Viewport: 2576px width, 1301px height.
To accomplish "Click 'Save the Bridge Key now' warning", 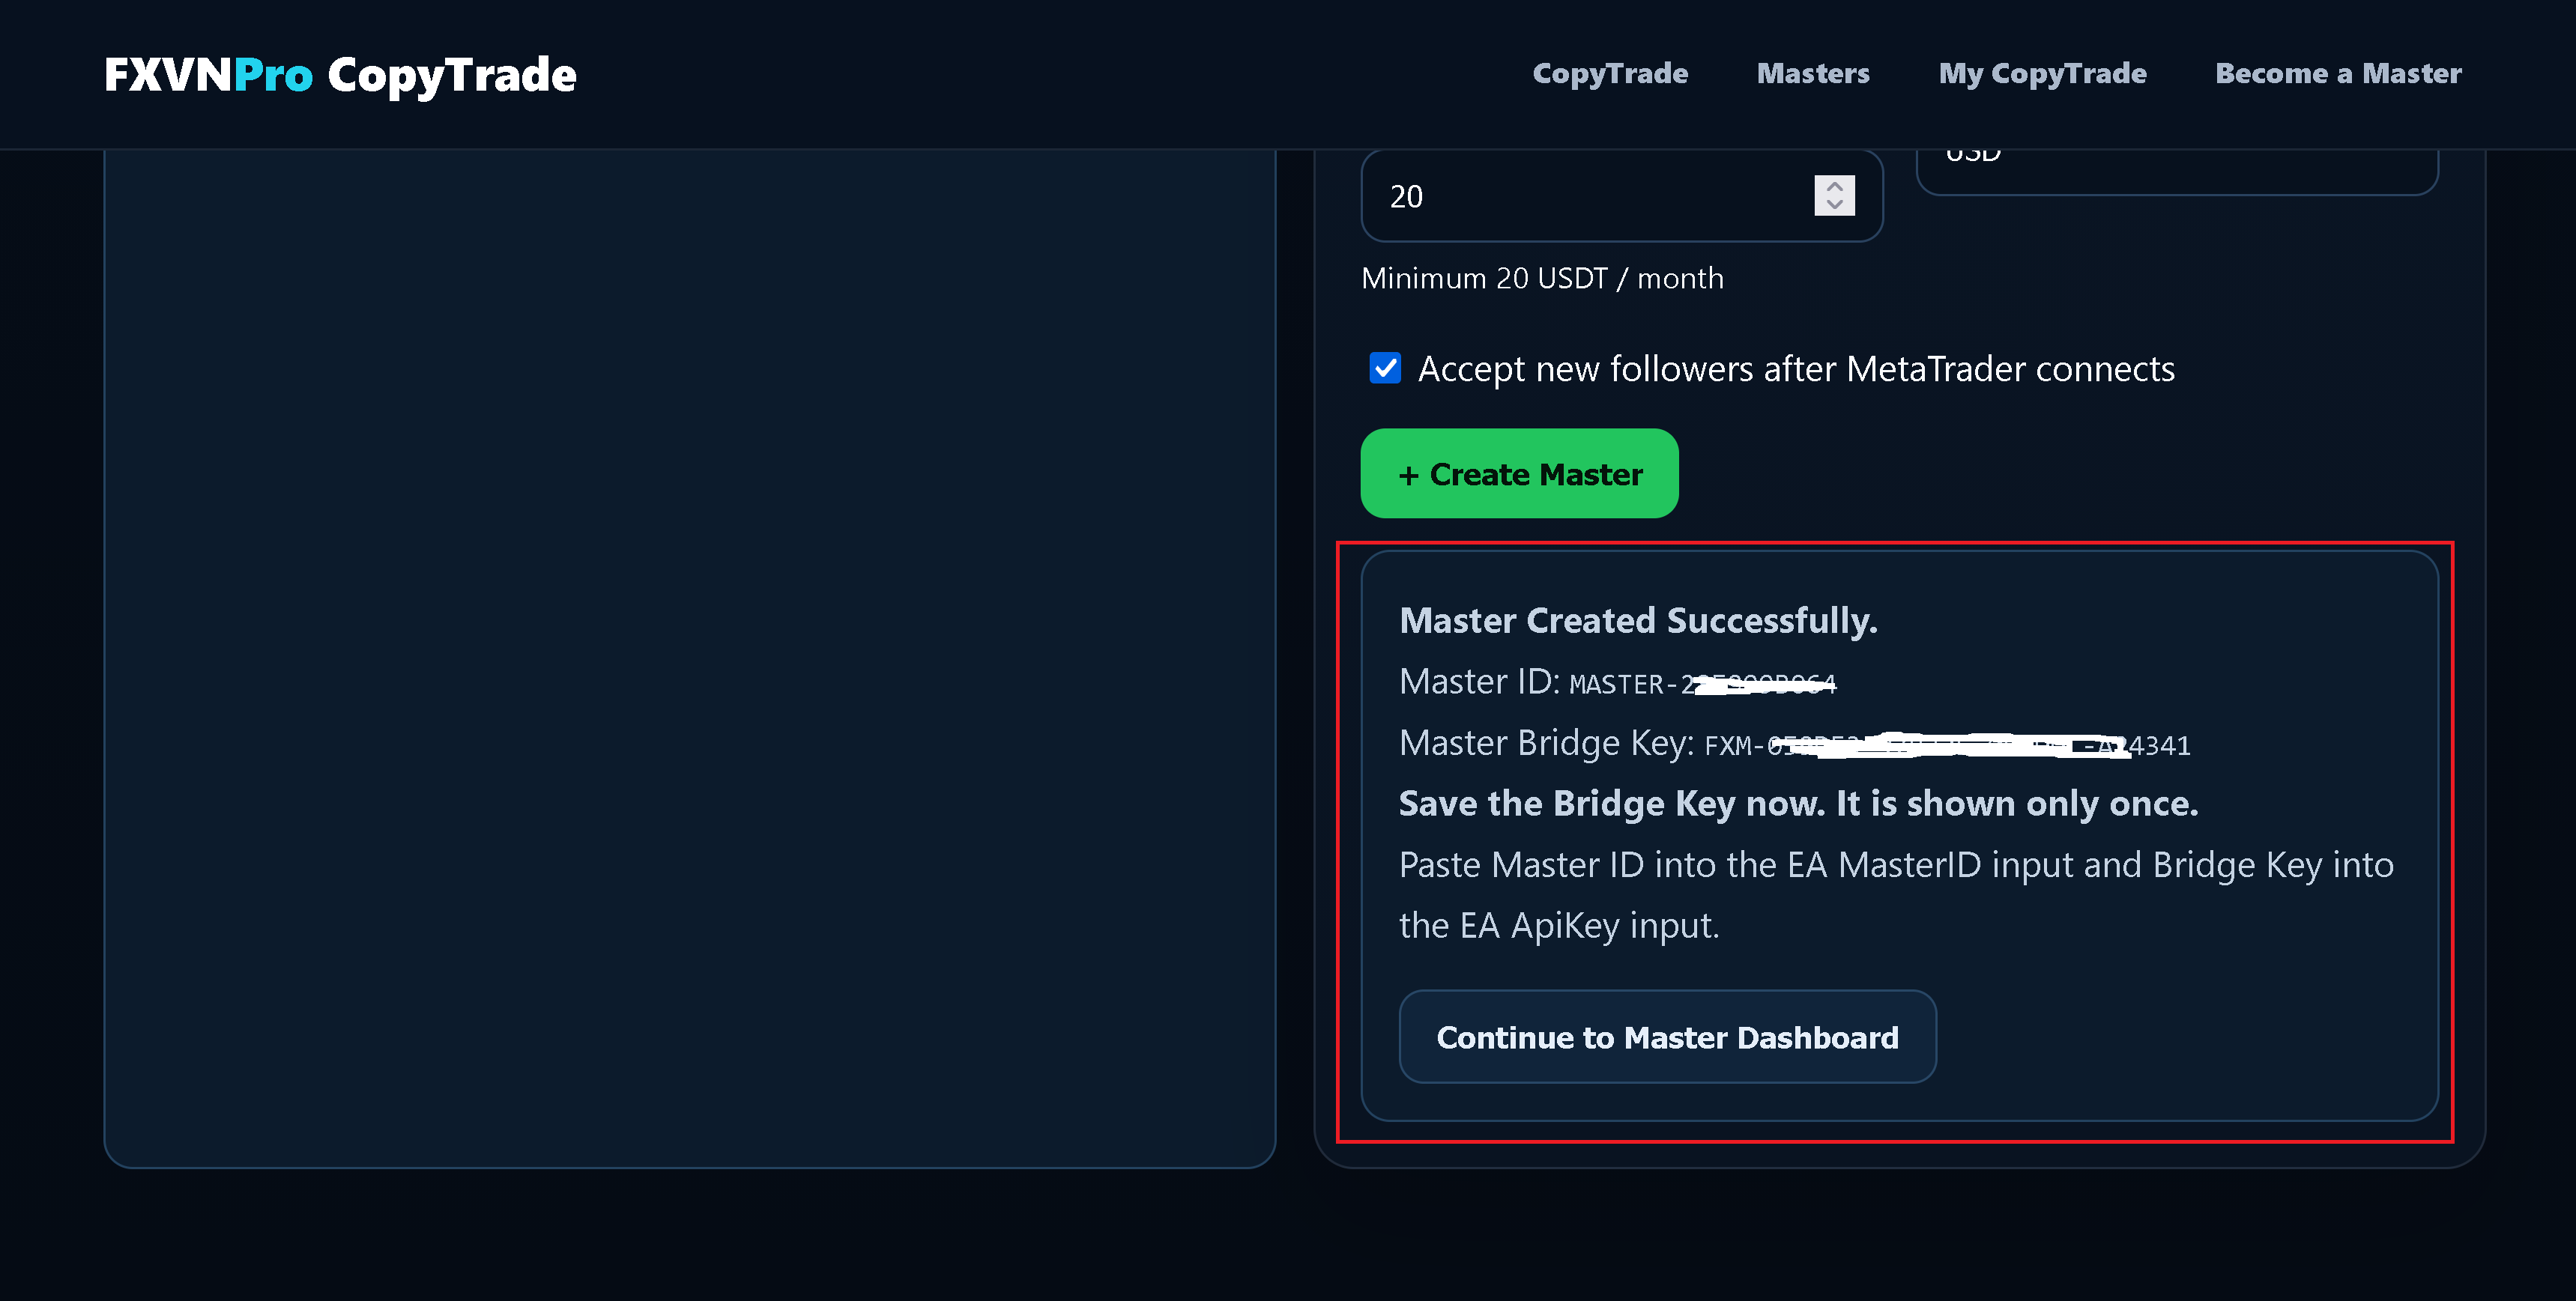I will (x=1798, y=804).
